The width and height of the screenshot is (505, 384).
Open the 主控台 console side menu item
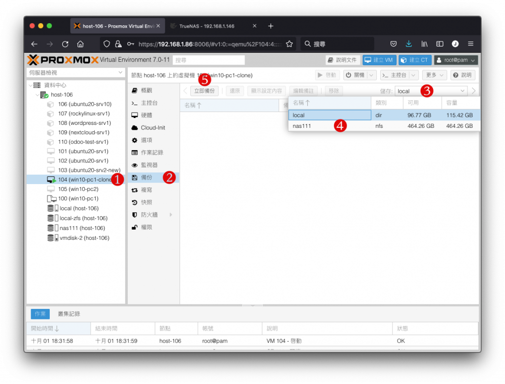[154, 103]
